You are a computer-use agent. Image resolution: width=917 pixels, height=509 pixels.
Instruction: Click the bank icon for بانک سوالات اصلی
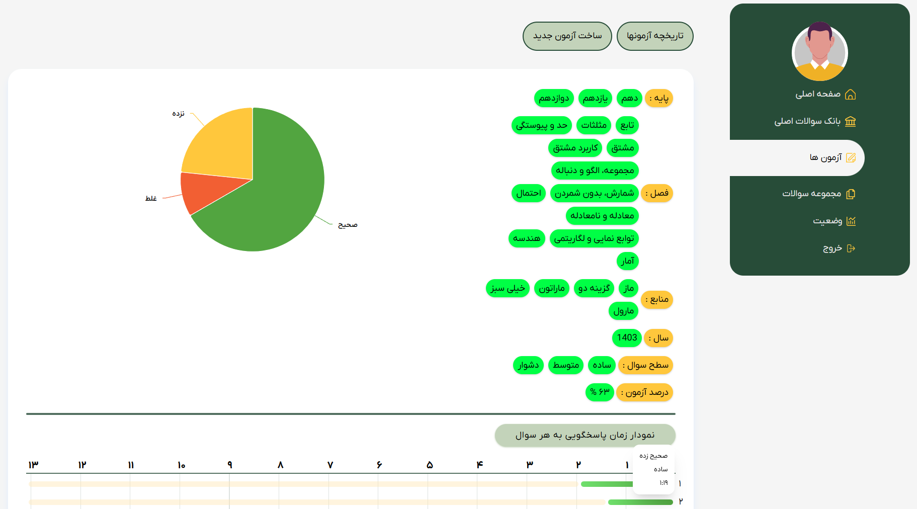pyautogui.click(x=850, y=121)
